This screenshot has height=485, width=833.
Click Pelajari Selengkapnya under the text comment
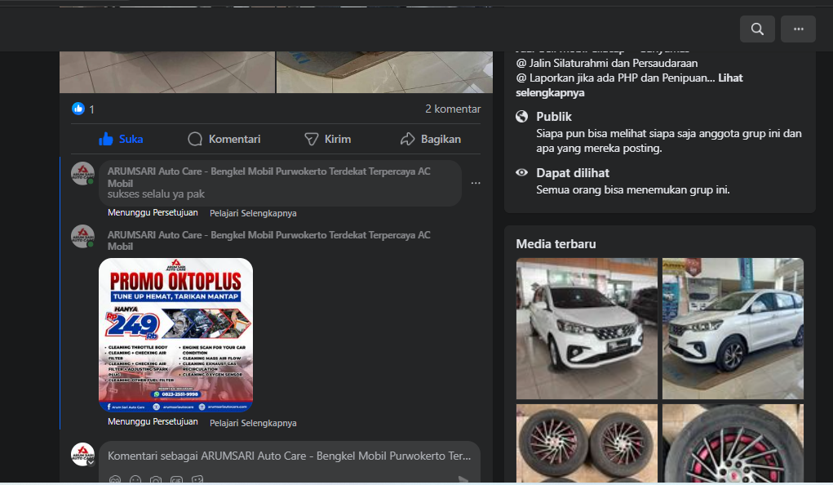coord(253,213)
